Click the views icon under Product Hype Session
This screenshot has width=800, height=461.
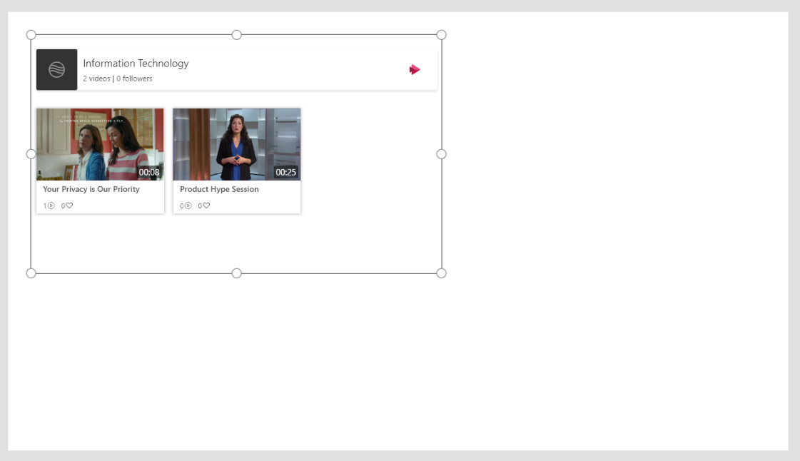[188, 206]
